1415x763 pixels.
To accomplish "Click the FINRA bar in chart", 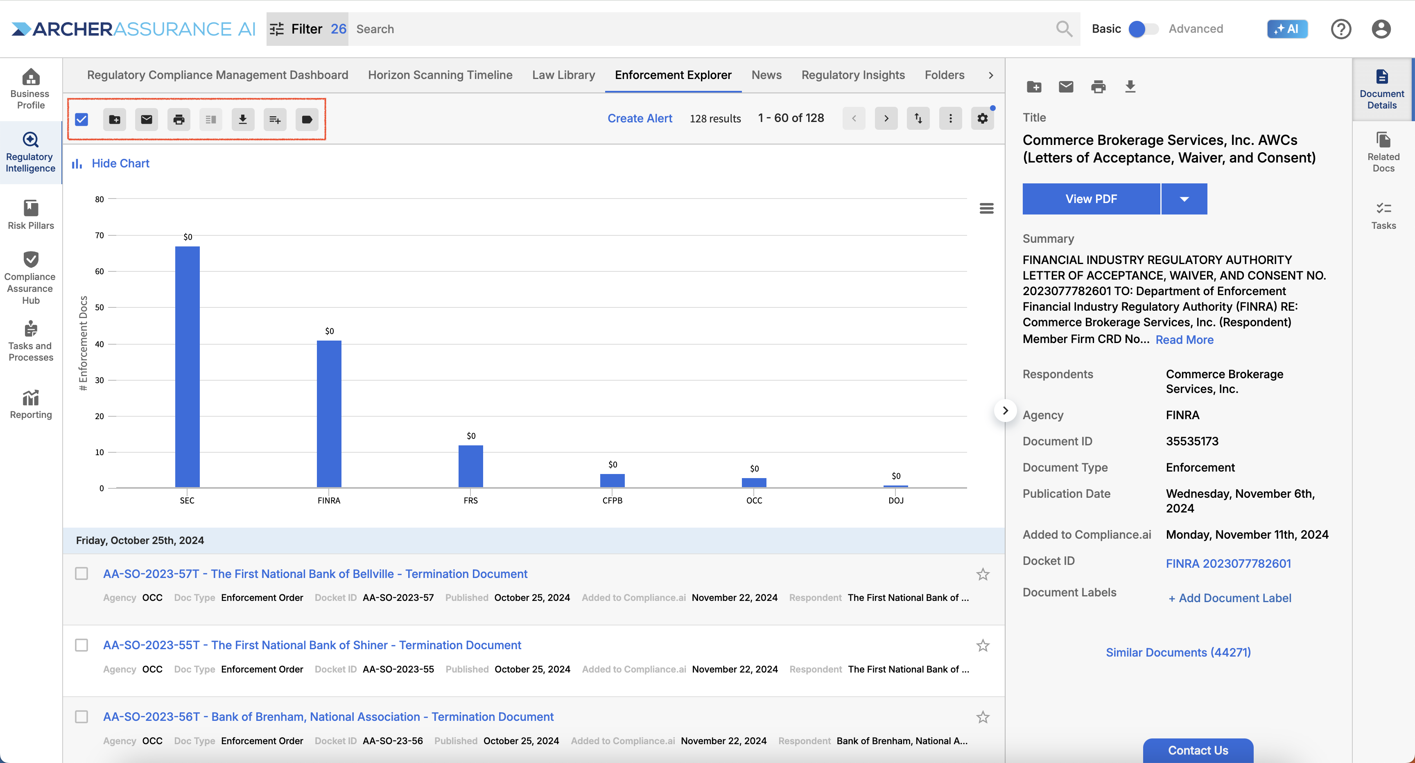I will pyautogui.click(x=329, y=414).
